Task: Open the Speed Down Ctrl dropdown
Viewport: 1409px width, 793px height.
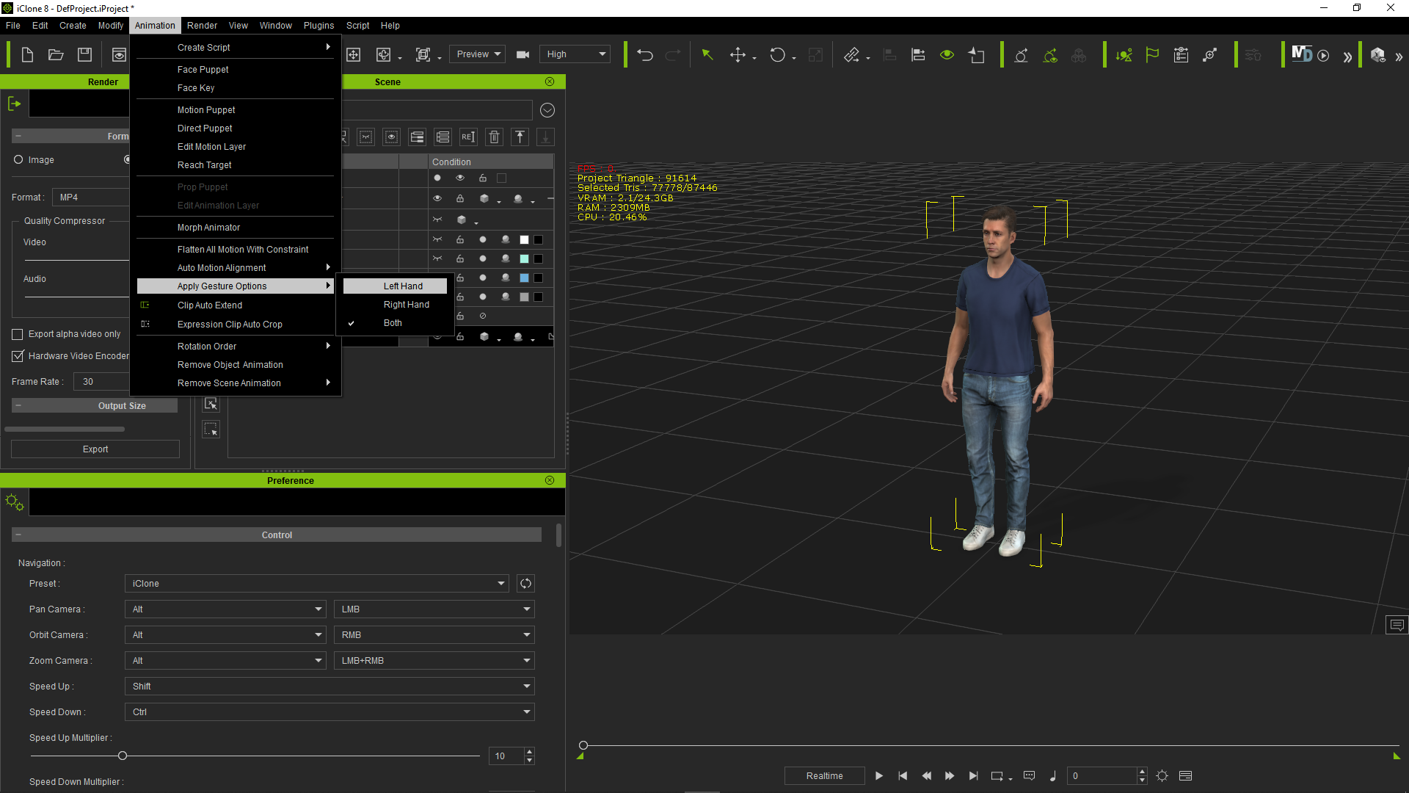Action: coord(330,712)
